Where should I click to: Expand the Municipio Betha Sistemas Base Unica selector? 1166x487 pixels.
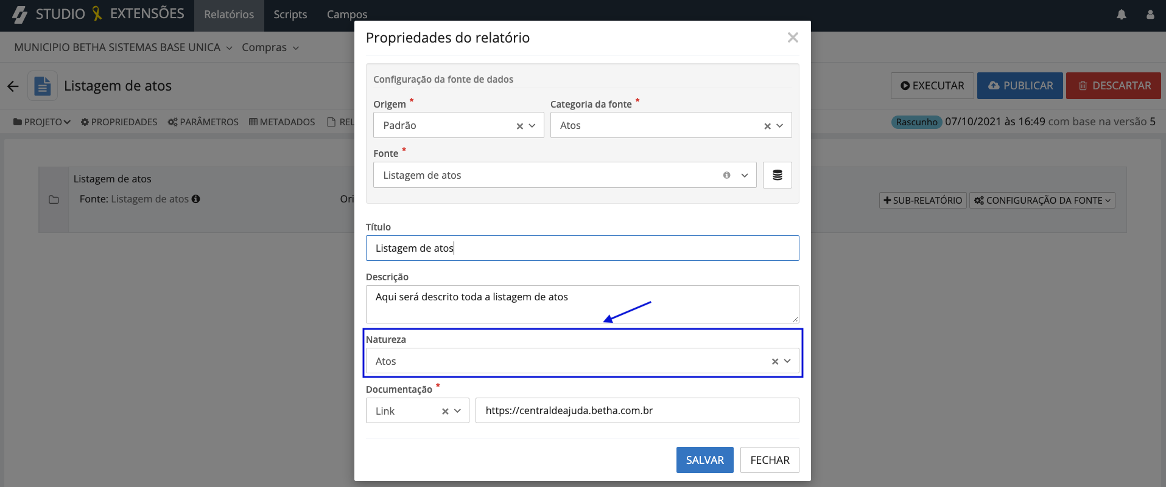(x=123, y=47)
